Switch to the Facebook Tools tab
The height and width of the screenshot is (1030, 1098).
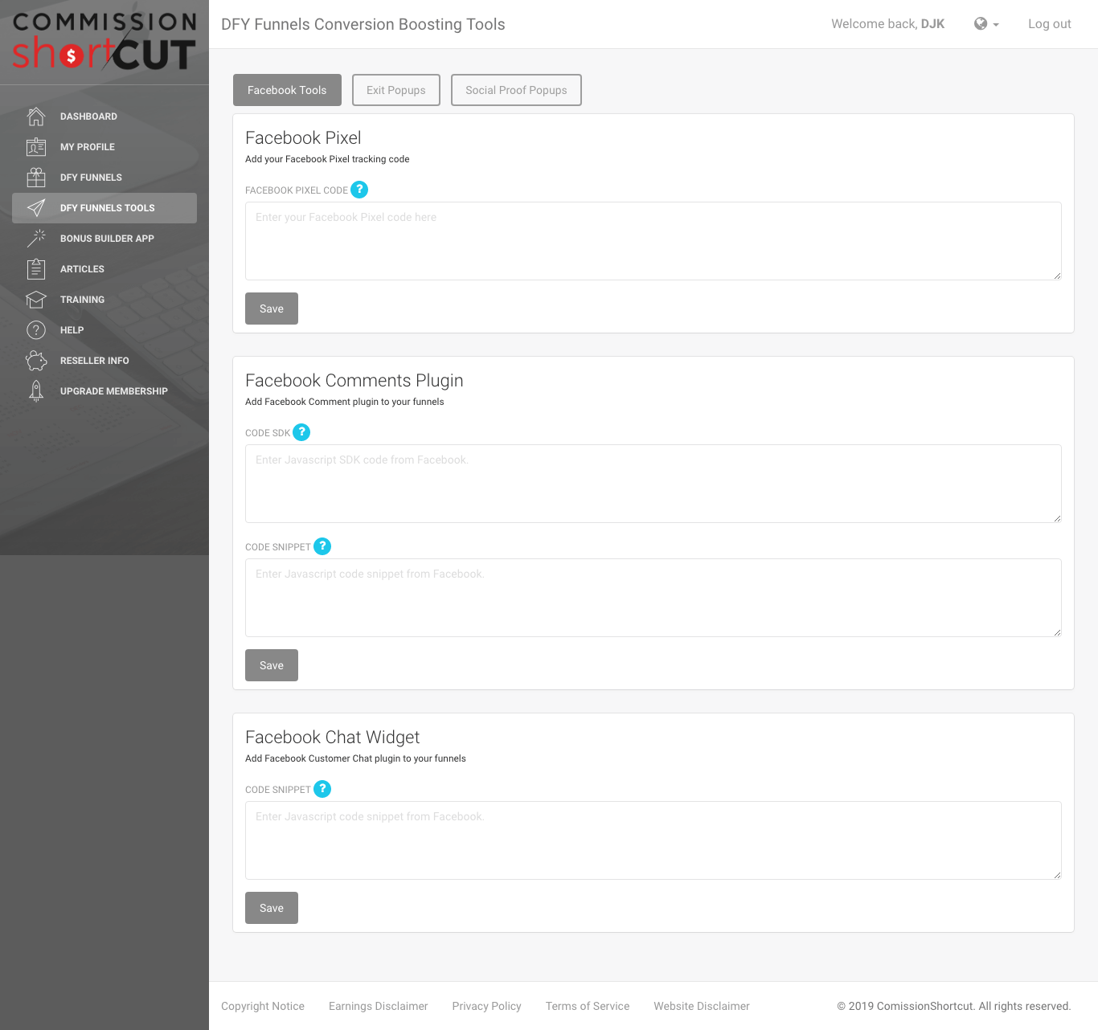[287, 90]
